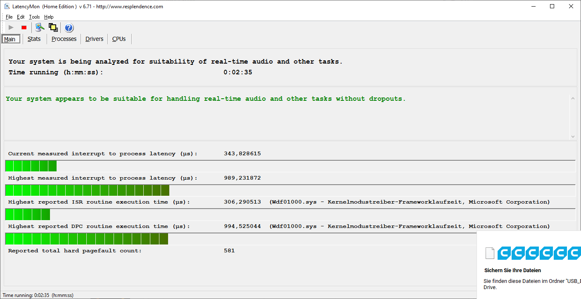
Task: Click the notification's white file icon
Action: [490, 253]
